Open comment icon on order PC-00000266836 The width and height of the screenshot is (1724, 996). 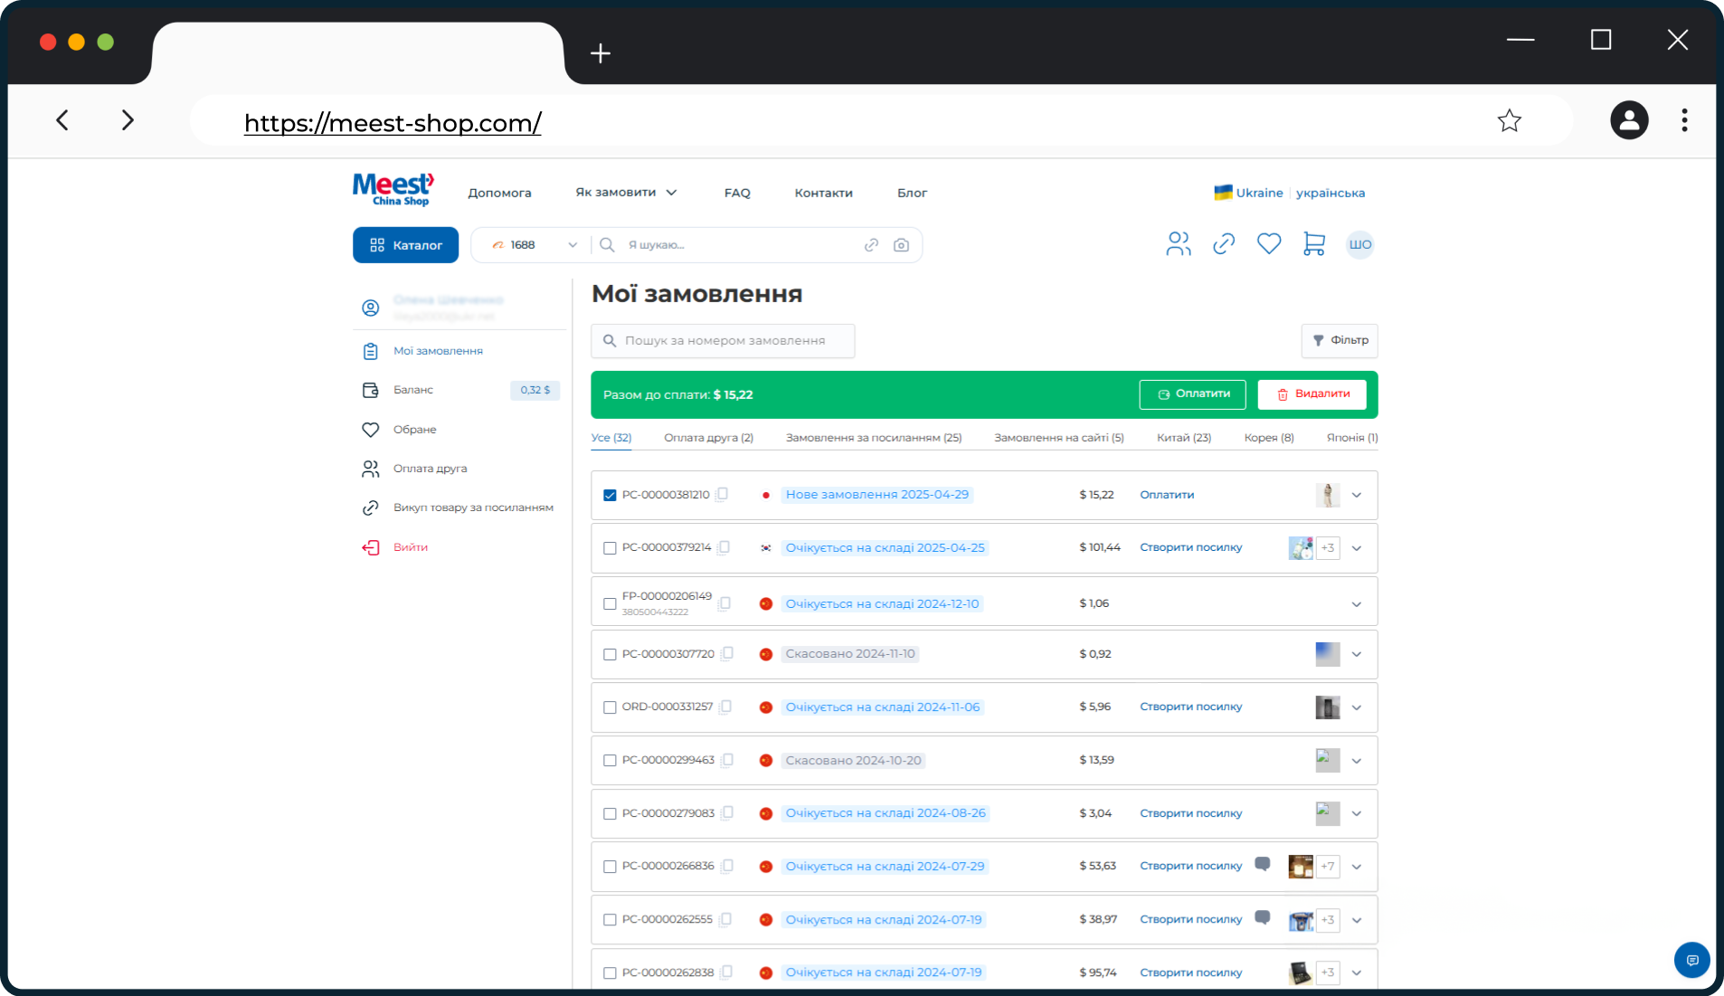tap(1263, 865)
